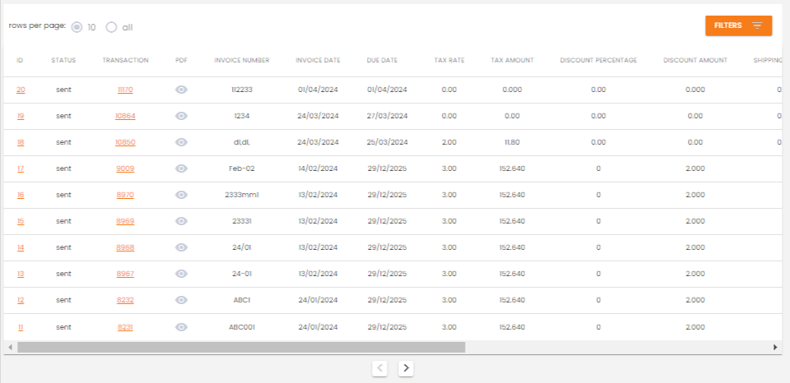This screenshot has height=383, width=790.
Task: Click the horizontal scrollbar thumb
Action: tap(241, 348)
